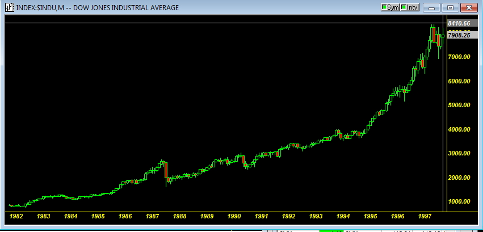This screenshot has height=232, width=483.
Task: Click the 1982 year label
Action: click(16, 216)
